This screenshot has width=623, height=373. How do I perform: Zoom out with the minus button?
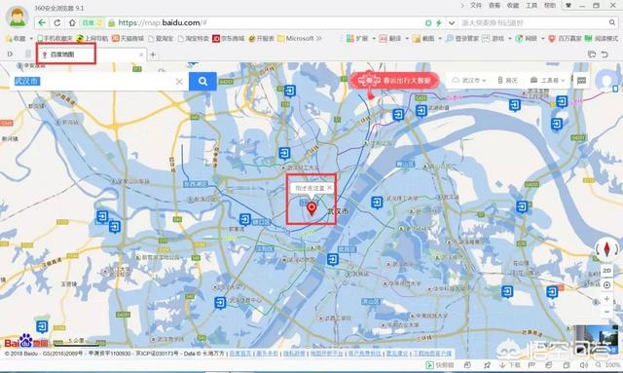[x=606, y=313]
